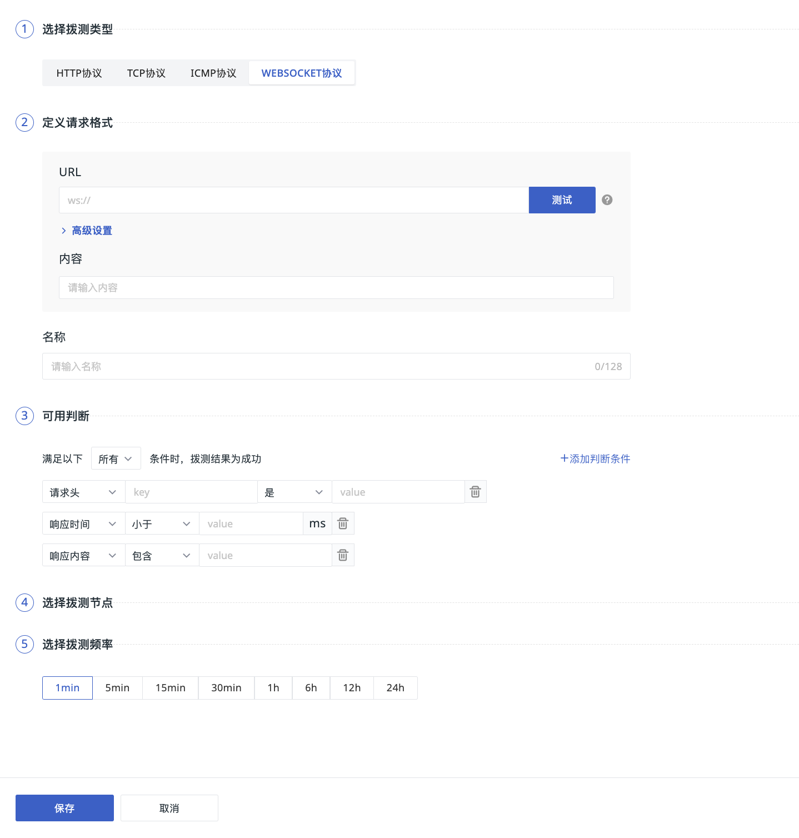
Task: Click the help question mark icon beside 测试
Action: pos(607,200)
